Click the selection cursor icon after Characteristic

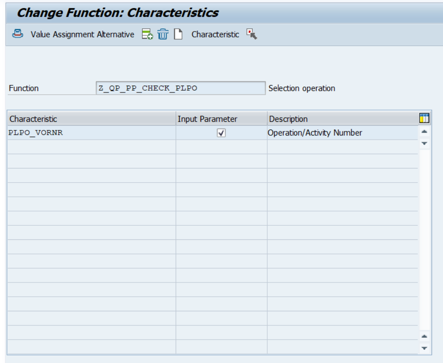[x=252, y=34]
